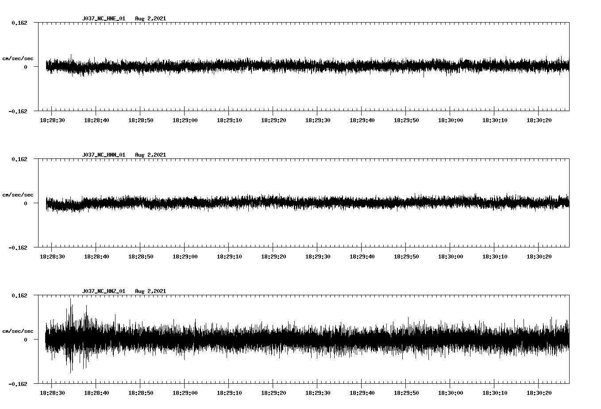Click the zero label on HNZ amplitude axis
Viewport: 601px width, 409px height.
(x=26, y=340)
